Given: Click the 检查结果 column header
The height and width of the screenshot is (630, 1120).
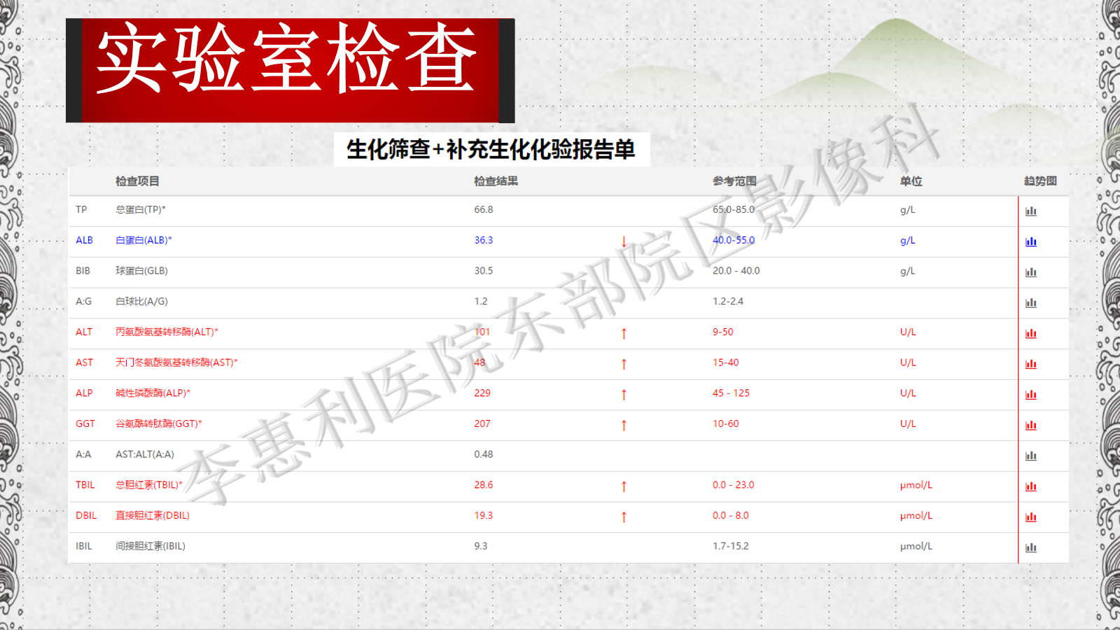Looking at the screenshot, I should [496, 181].
